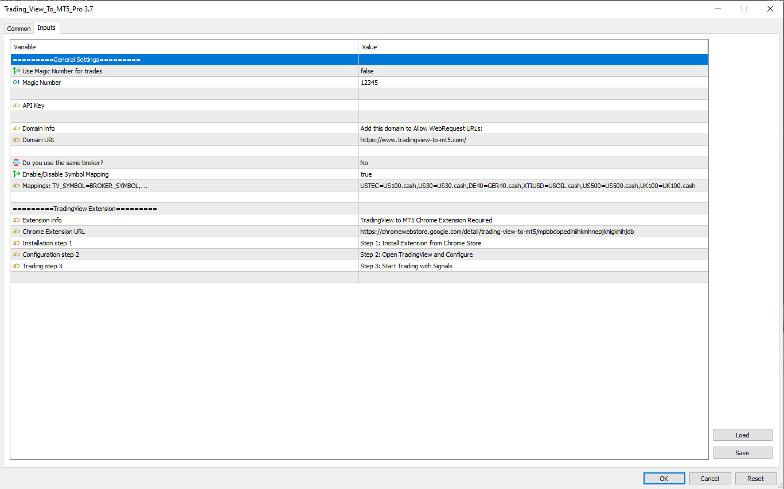The height and width of the screenshot is (489, 784).
Task: Click the 'Do you use the same broker?' label
Action: click(63, 163)
